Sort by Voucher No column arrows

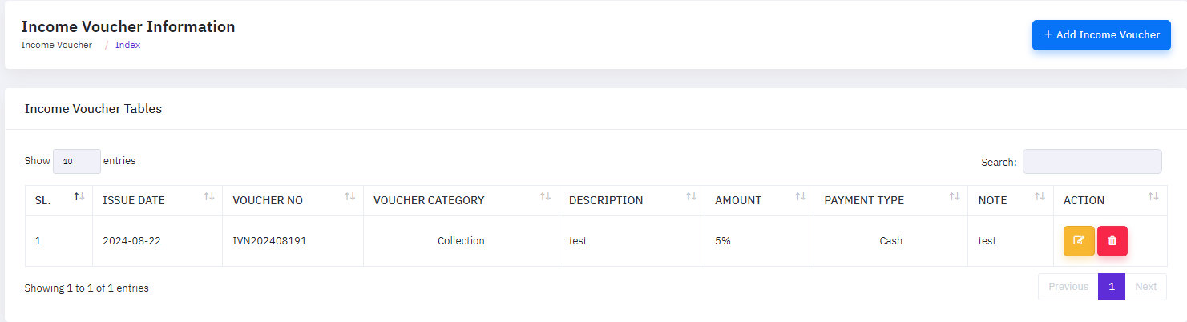(x=349, y=197)
